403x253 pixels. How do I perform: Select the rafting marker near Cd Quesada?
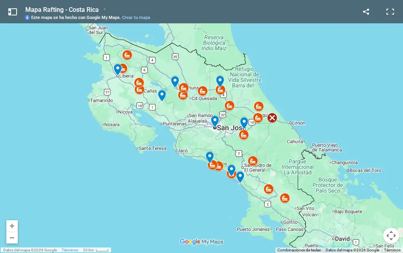(203, 91)
